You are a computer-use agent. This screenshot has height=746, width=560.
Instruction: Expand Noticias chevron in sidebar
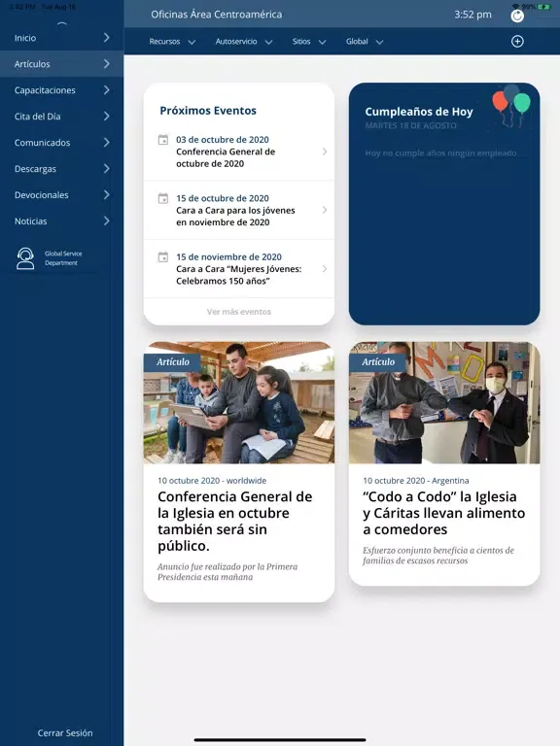(107, 220)
